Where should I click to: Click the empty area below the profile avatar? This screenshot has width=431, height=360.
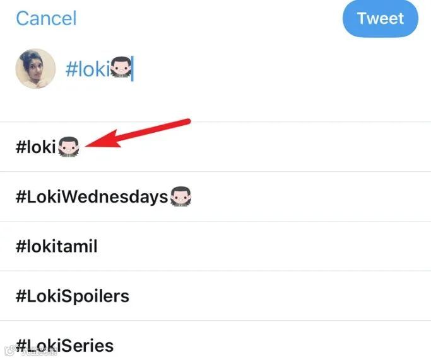[35, 104]
